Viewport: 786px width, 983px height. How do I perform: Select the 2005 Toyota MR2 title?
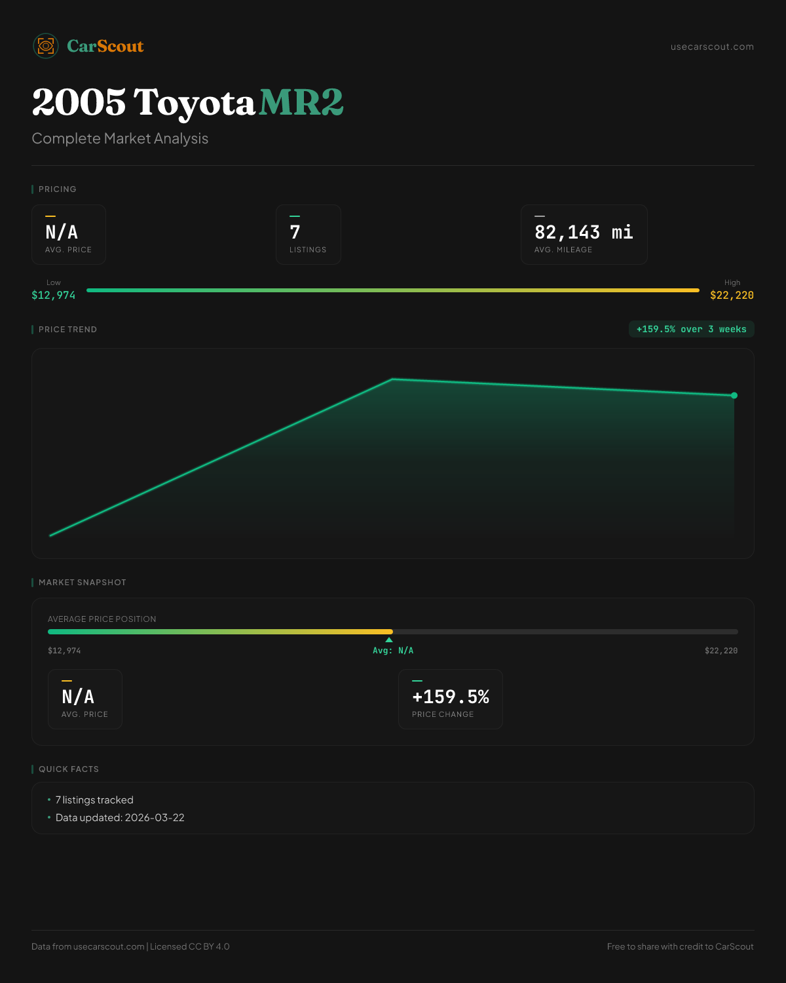[x=187, y=102]
